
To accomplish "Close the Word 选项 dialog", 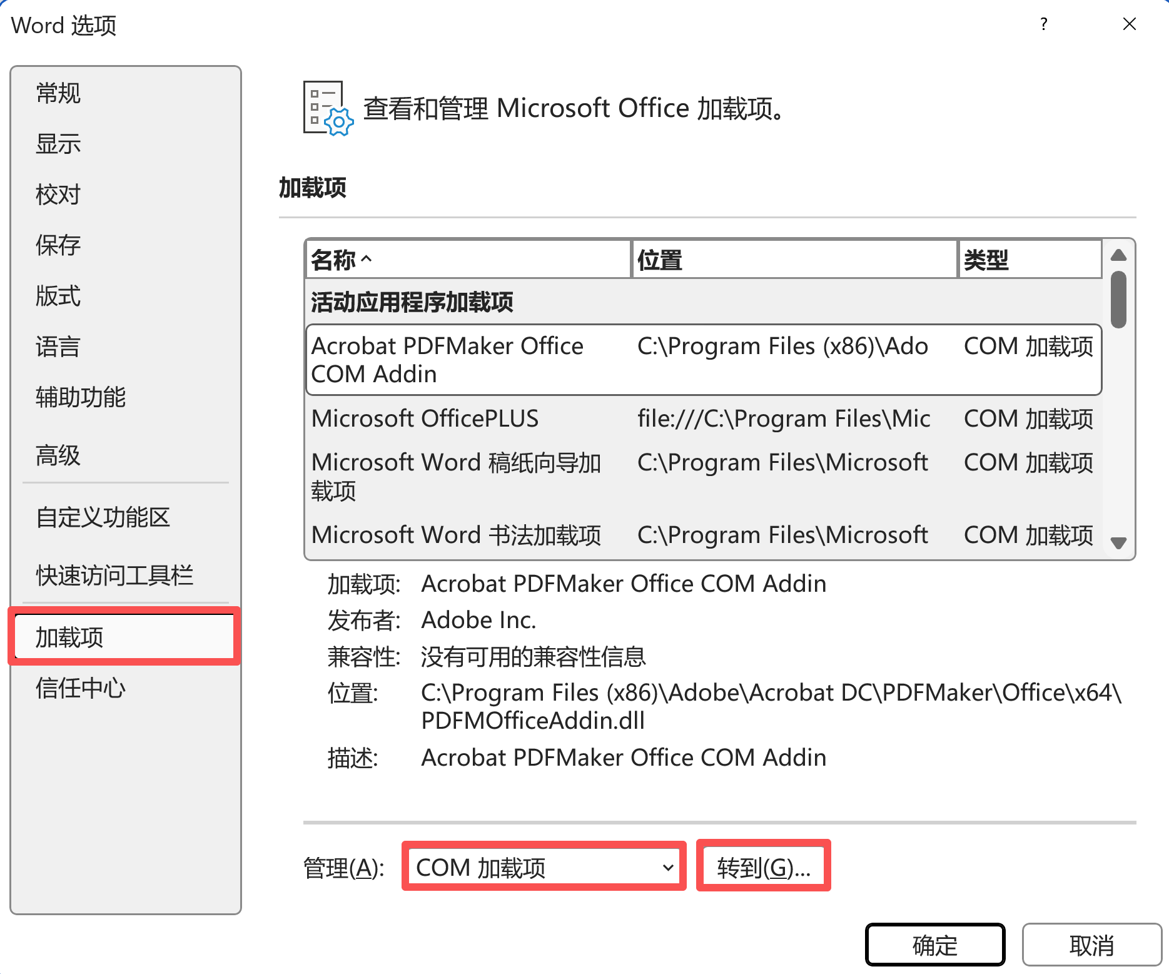I will point(1129,24).
